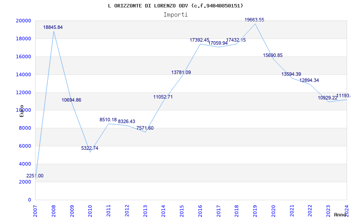351x219 pixels.
Task: Click the 2012 x-axis year label
Action: coord(127,211)
